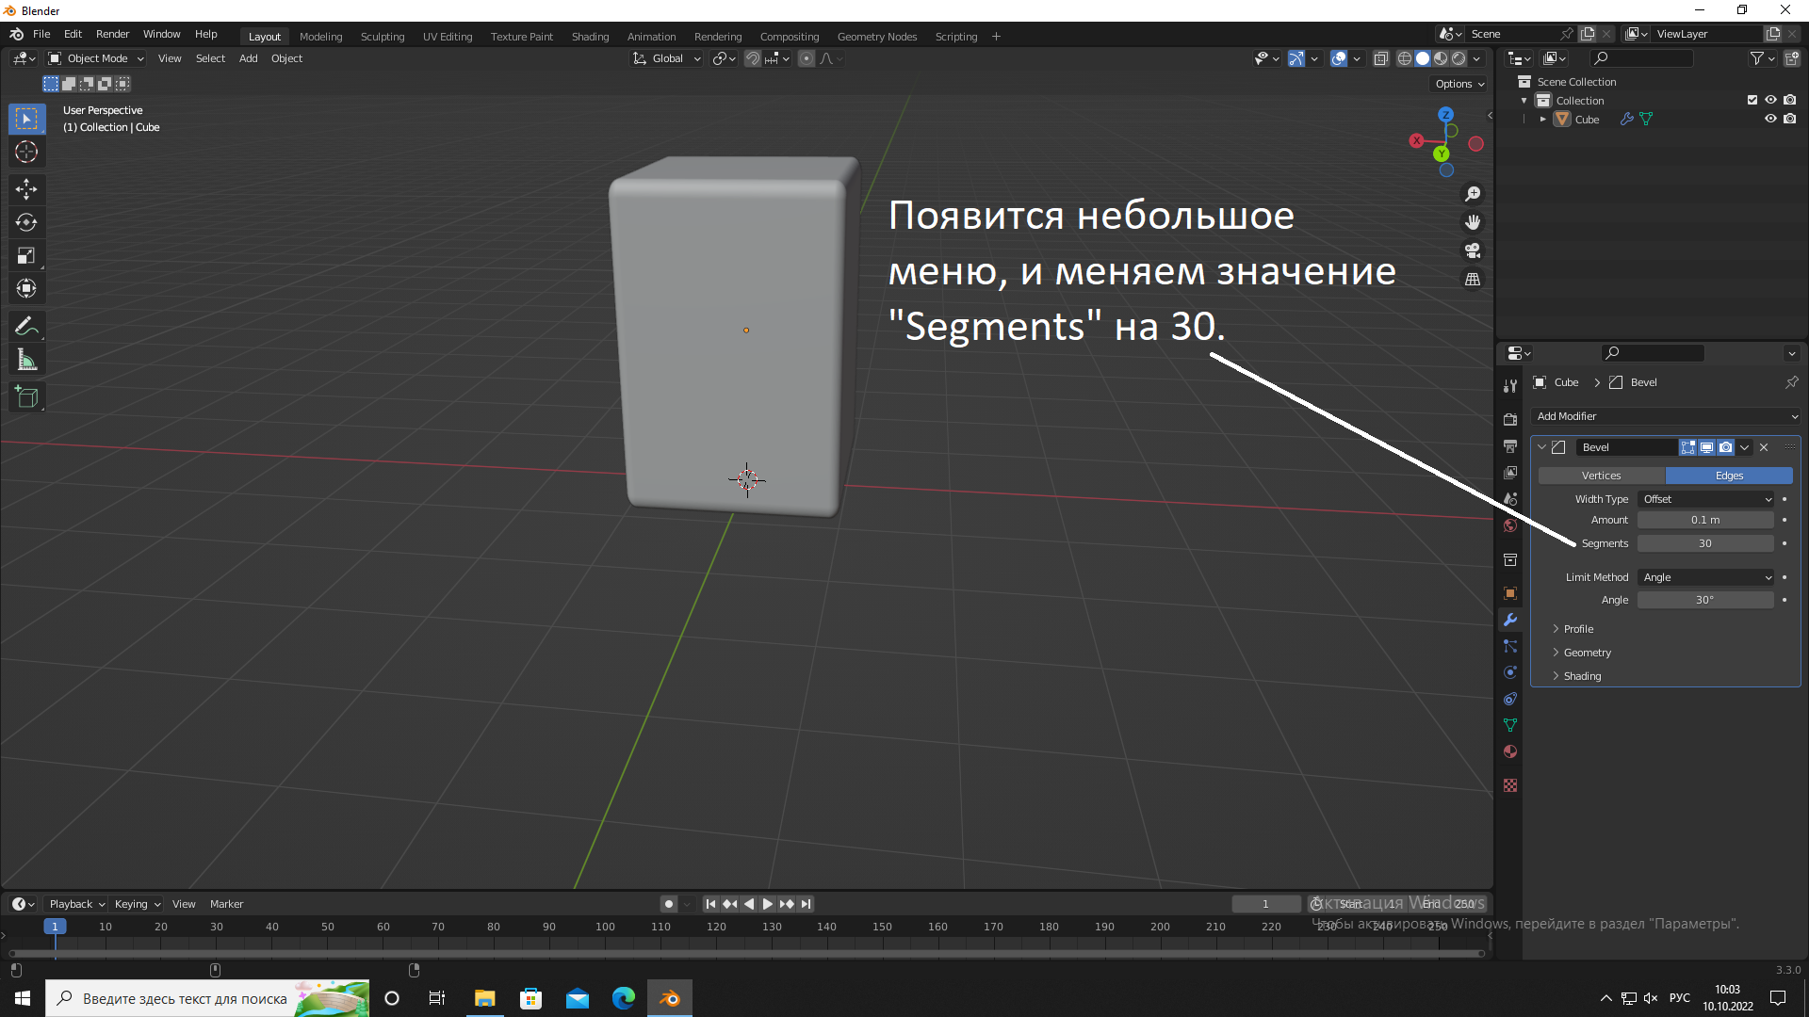
Task: Open the viewport Add menu
Action: pyautogui.click(x=248, y=58)
